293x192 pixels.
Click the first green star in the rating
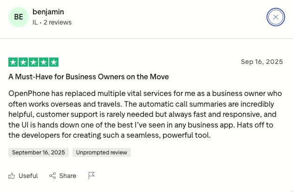coord(13,62)
